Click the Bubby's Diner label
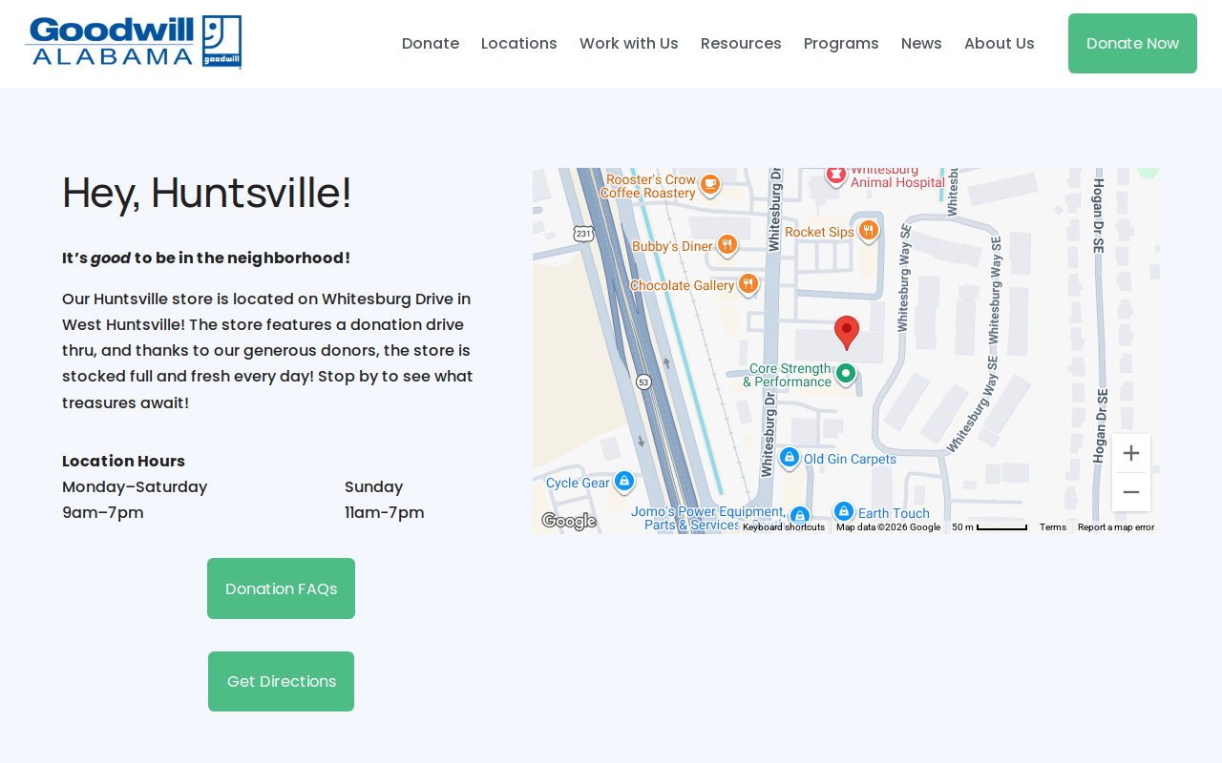The width and height of the screenshot is (1222, 763). pos(672,246)
